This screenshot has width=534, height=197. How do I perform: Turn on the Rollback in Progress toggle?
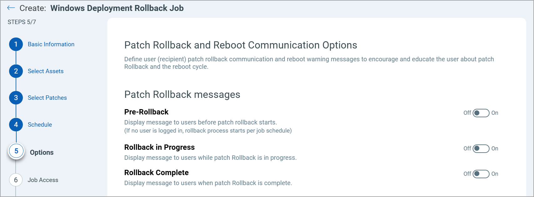point(480,149)
